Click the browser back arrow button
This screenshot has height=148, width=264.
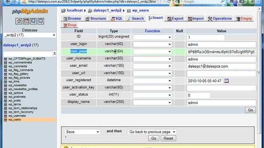point(8,2)
